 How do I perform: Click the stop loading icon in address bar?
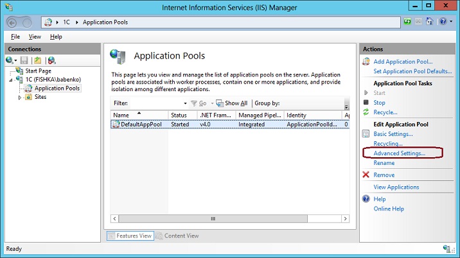[x=418, y=21]
